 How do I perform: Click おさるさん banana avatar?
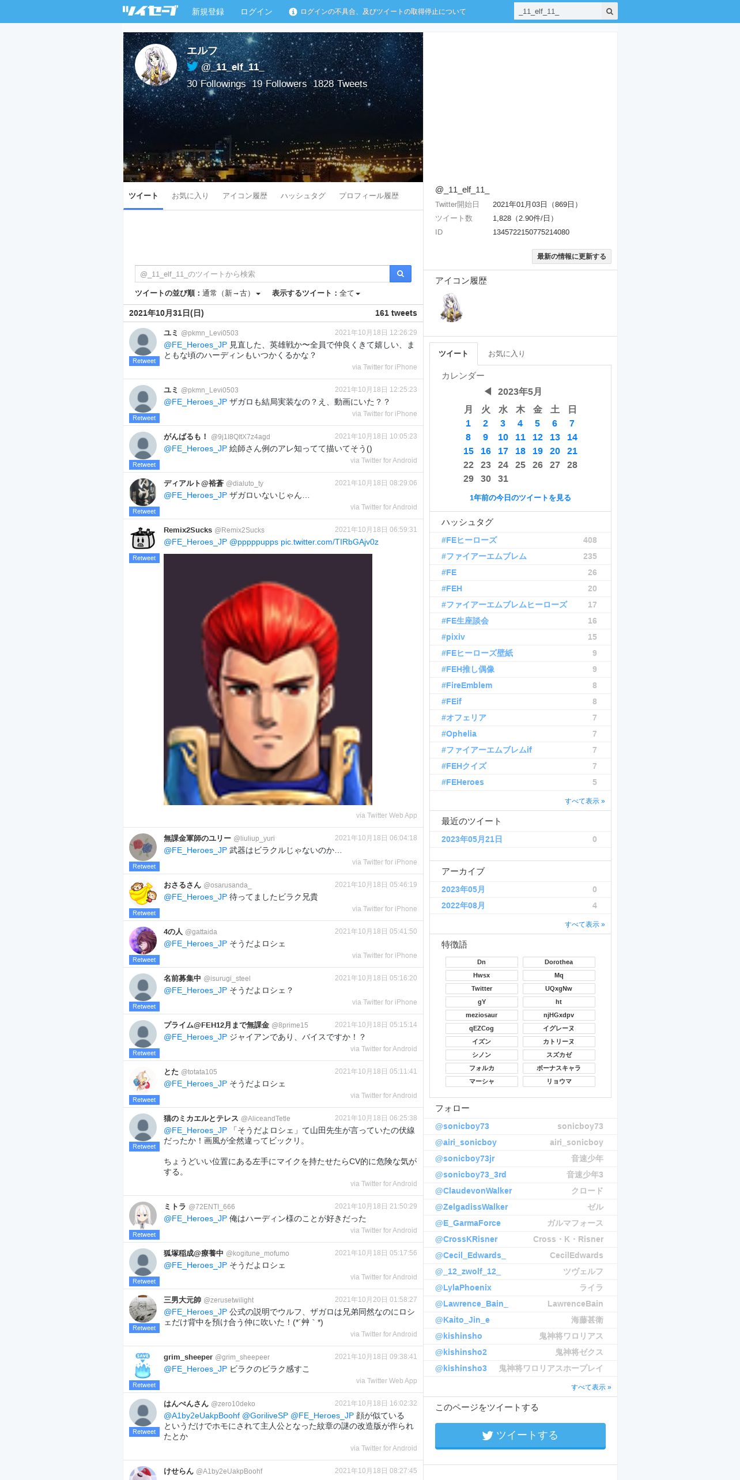(143, 894)
